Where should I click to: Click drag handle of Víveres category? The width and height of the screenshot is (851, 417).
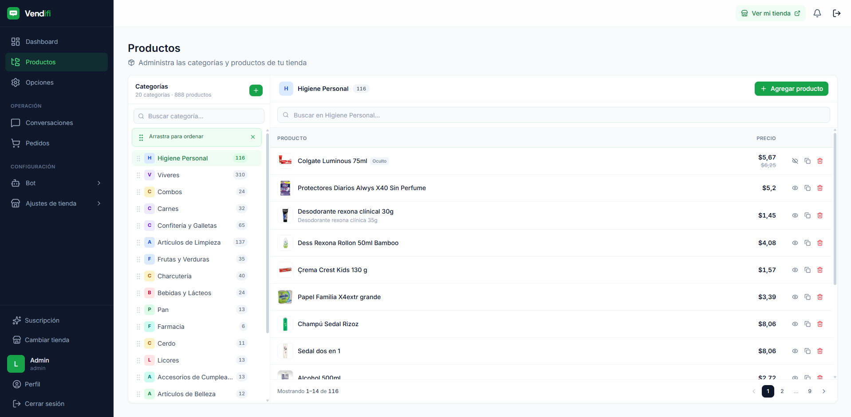tap(138, 175)
